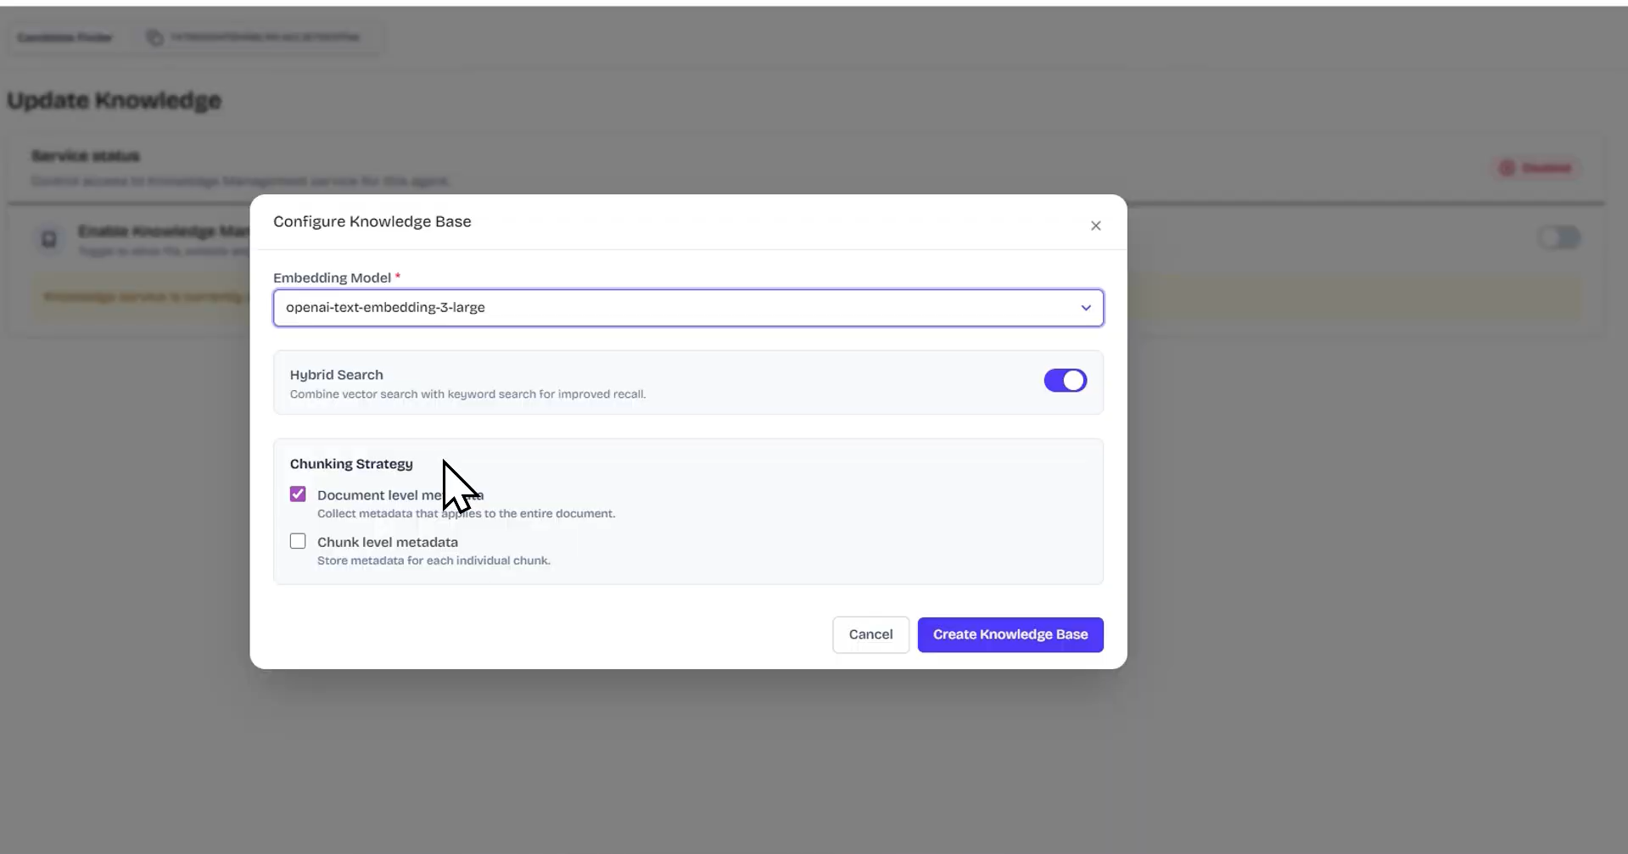Click the Hybrid Search heading
The width and height of the screenshot is (1628, 854).
pos(337,375)
